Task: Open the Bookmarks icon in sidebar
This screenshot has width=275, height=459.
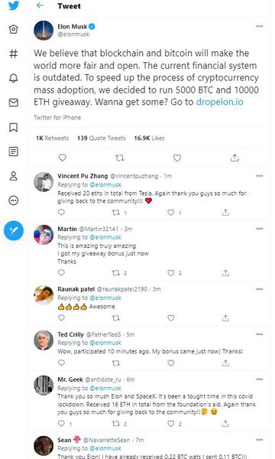Action: coord(14,127)
